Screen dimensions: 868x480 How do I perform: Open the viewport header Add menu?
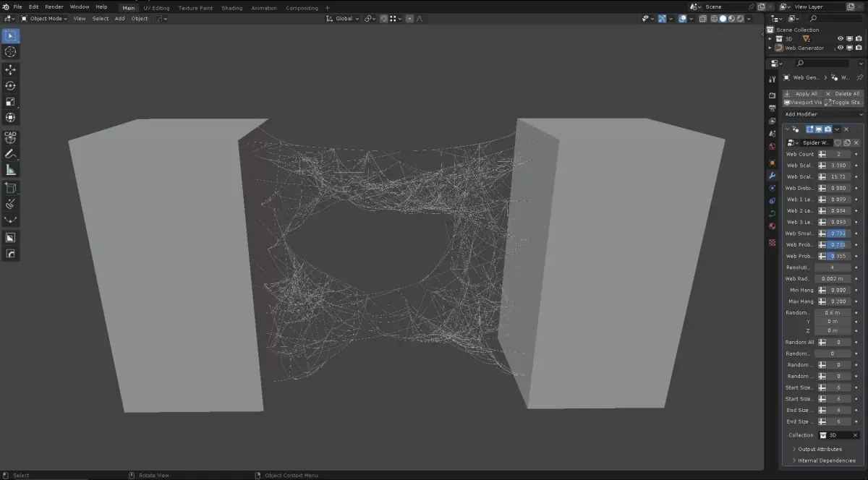[119, 18]
